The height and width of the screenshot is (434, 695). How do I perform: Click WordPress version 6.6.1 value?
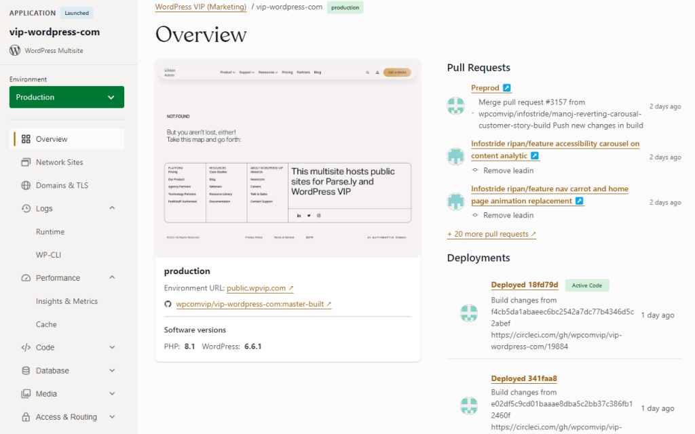(x=252, y=347)
